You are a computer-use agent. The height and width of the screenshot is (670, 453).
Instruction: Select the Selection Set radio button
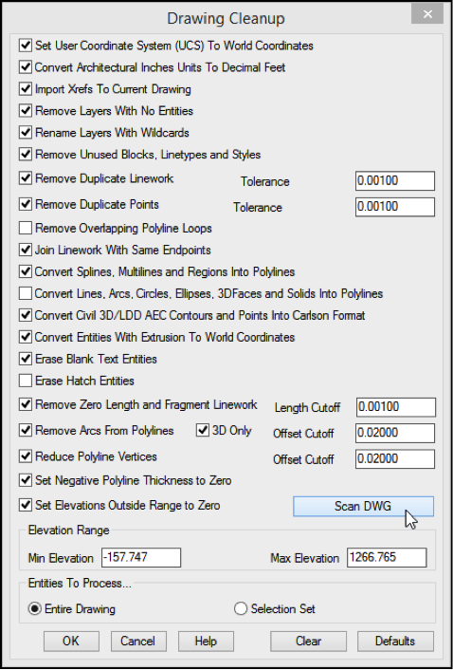pos(241,608)
